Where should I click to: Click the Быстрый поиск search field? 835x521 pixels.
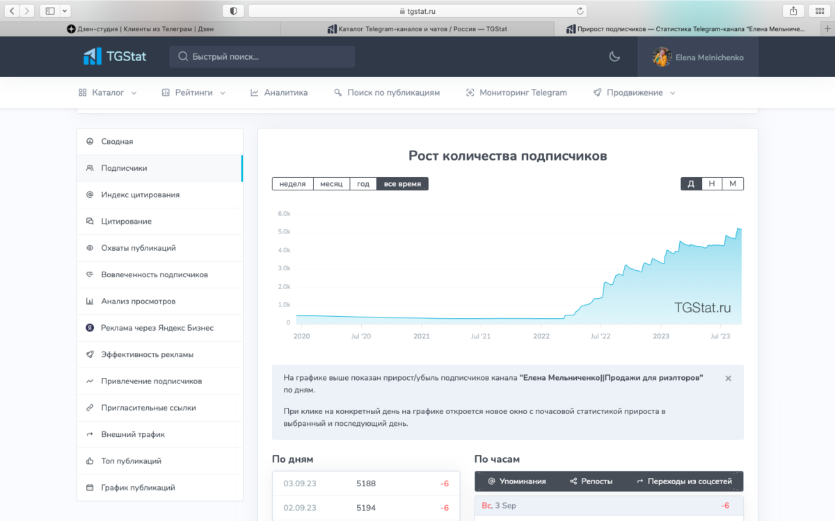pos(262,57)
